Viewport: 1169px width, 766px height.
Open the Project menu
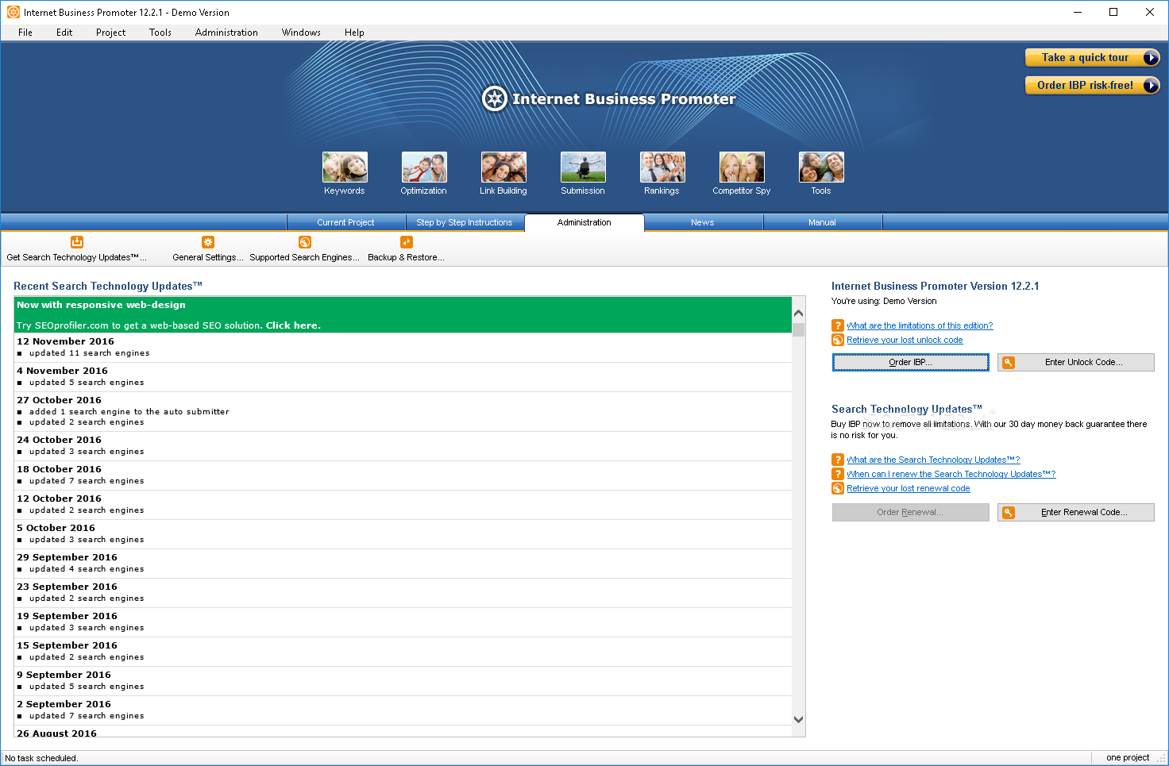tap(111, 33)
